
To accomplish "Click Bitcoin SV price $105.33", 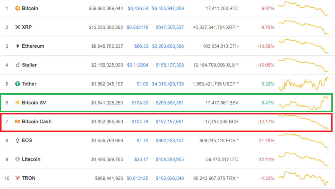I will click(140, 103).
